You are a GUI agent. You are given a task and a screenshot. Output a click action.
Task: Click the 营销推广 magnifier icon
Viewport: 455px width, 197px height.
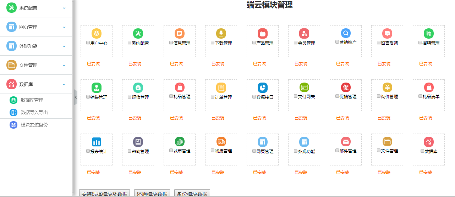pyautogui.click(x=346, y=33)
